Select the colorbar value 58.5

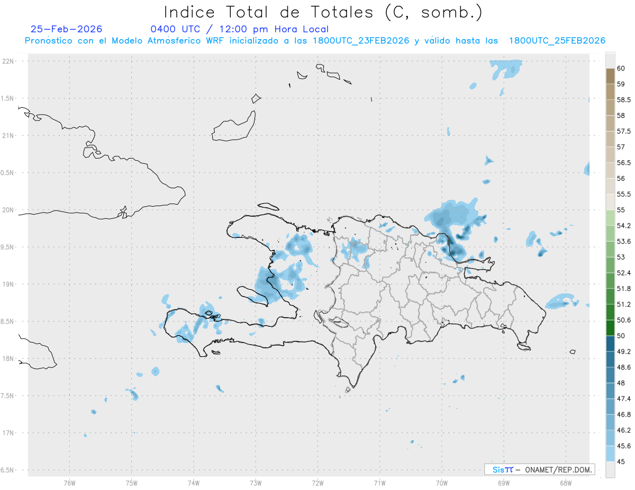(x=624, y=100)
